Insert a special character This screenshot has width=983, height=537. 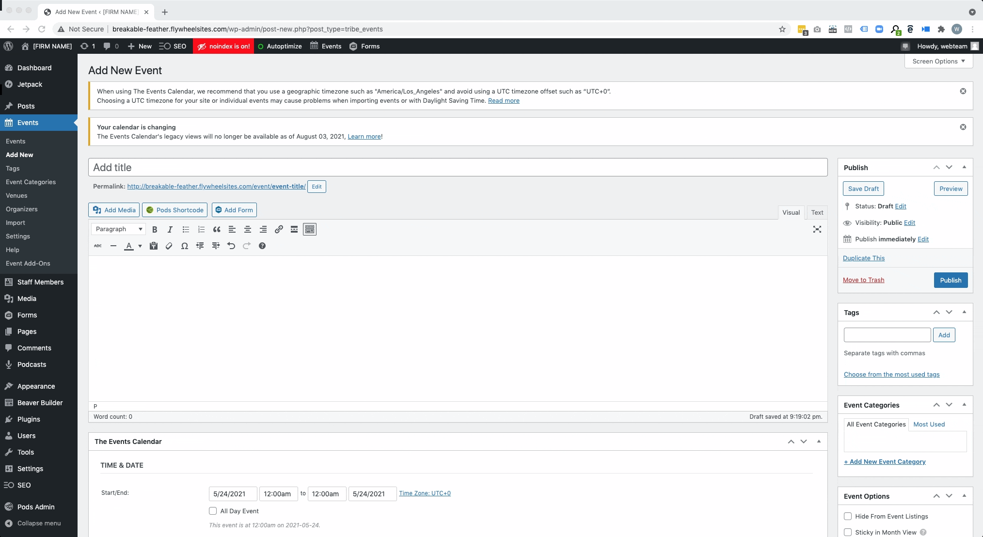tap(184, 246)
